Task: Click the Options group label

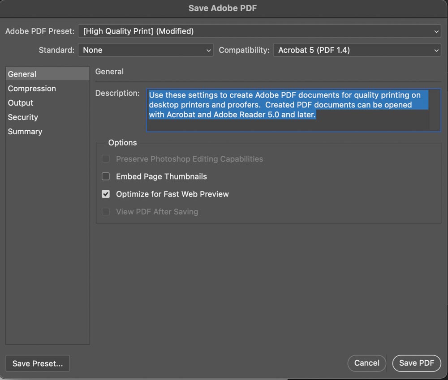Action: coord(122,143)
